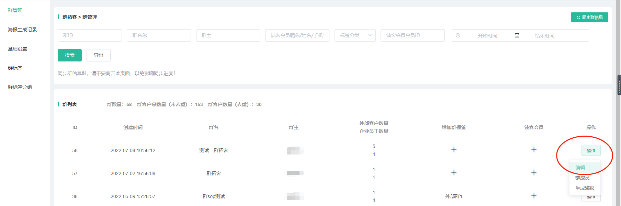The height and width of the screenshot is (206, 621).
Task: Choose 群成员 in the dropdown menu
Action: pos(582,178)
